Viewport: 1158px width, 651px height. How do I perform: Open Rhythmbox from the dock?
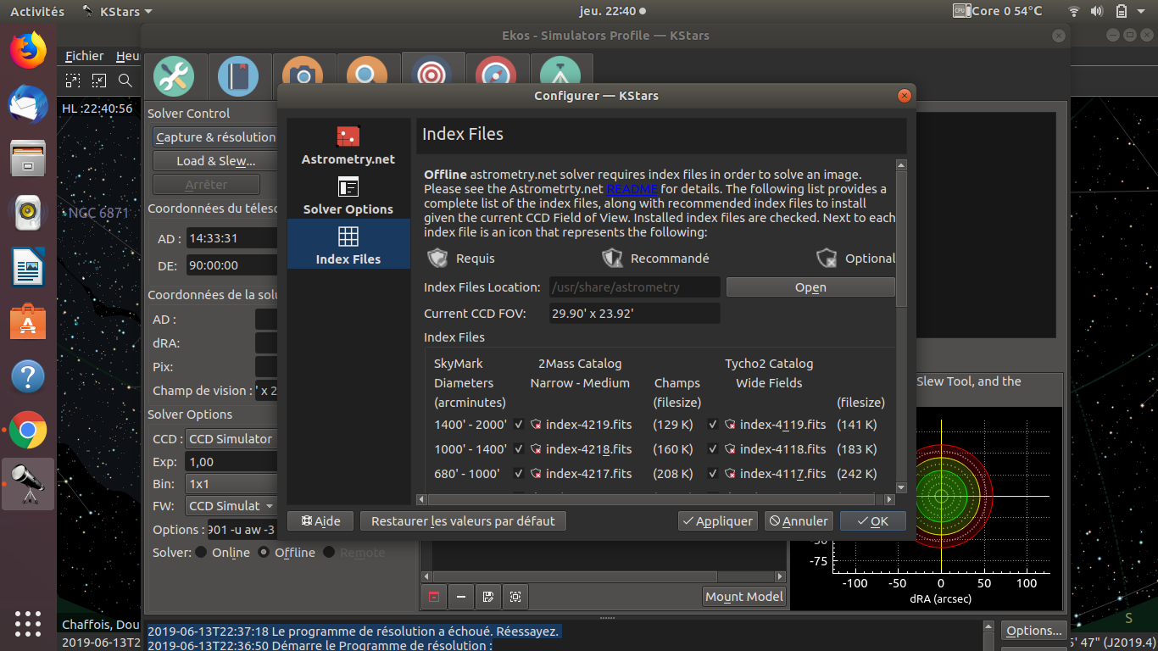point(28,213)
